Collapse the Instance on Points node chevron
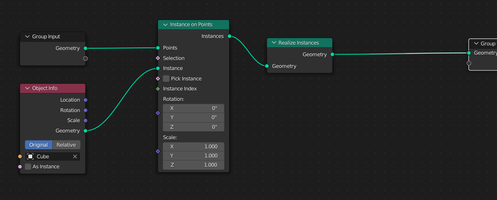497x200 pixels. 165,25
